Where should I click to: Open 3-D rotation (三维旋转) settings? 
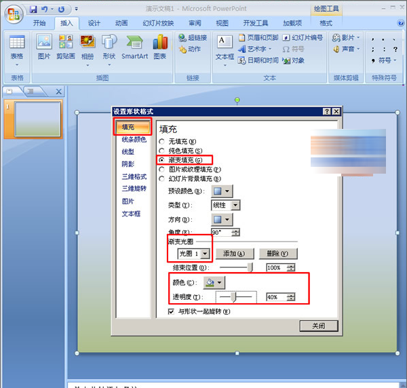(134, 189)
